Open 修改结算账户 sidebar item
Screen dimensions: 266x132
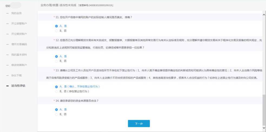coord(19,65)
